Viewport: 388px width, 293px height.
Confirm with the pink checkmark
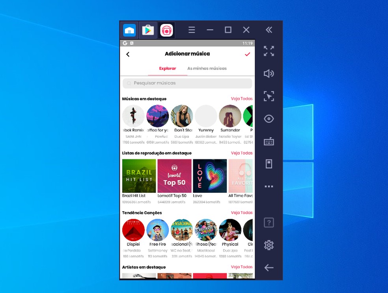pyautogui.click(x=247, y=54)
